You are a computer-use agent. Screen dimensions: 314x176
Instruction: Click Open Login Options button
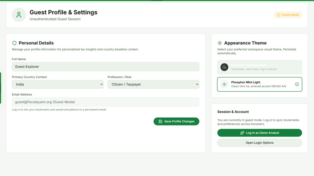(x=259, y=143)
